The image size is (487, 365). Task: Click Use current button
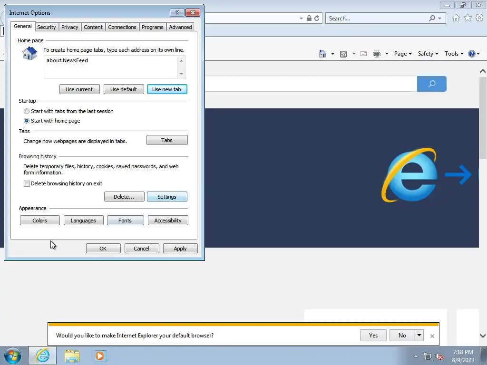[79, 89]
